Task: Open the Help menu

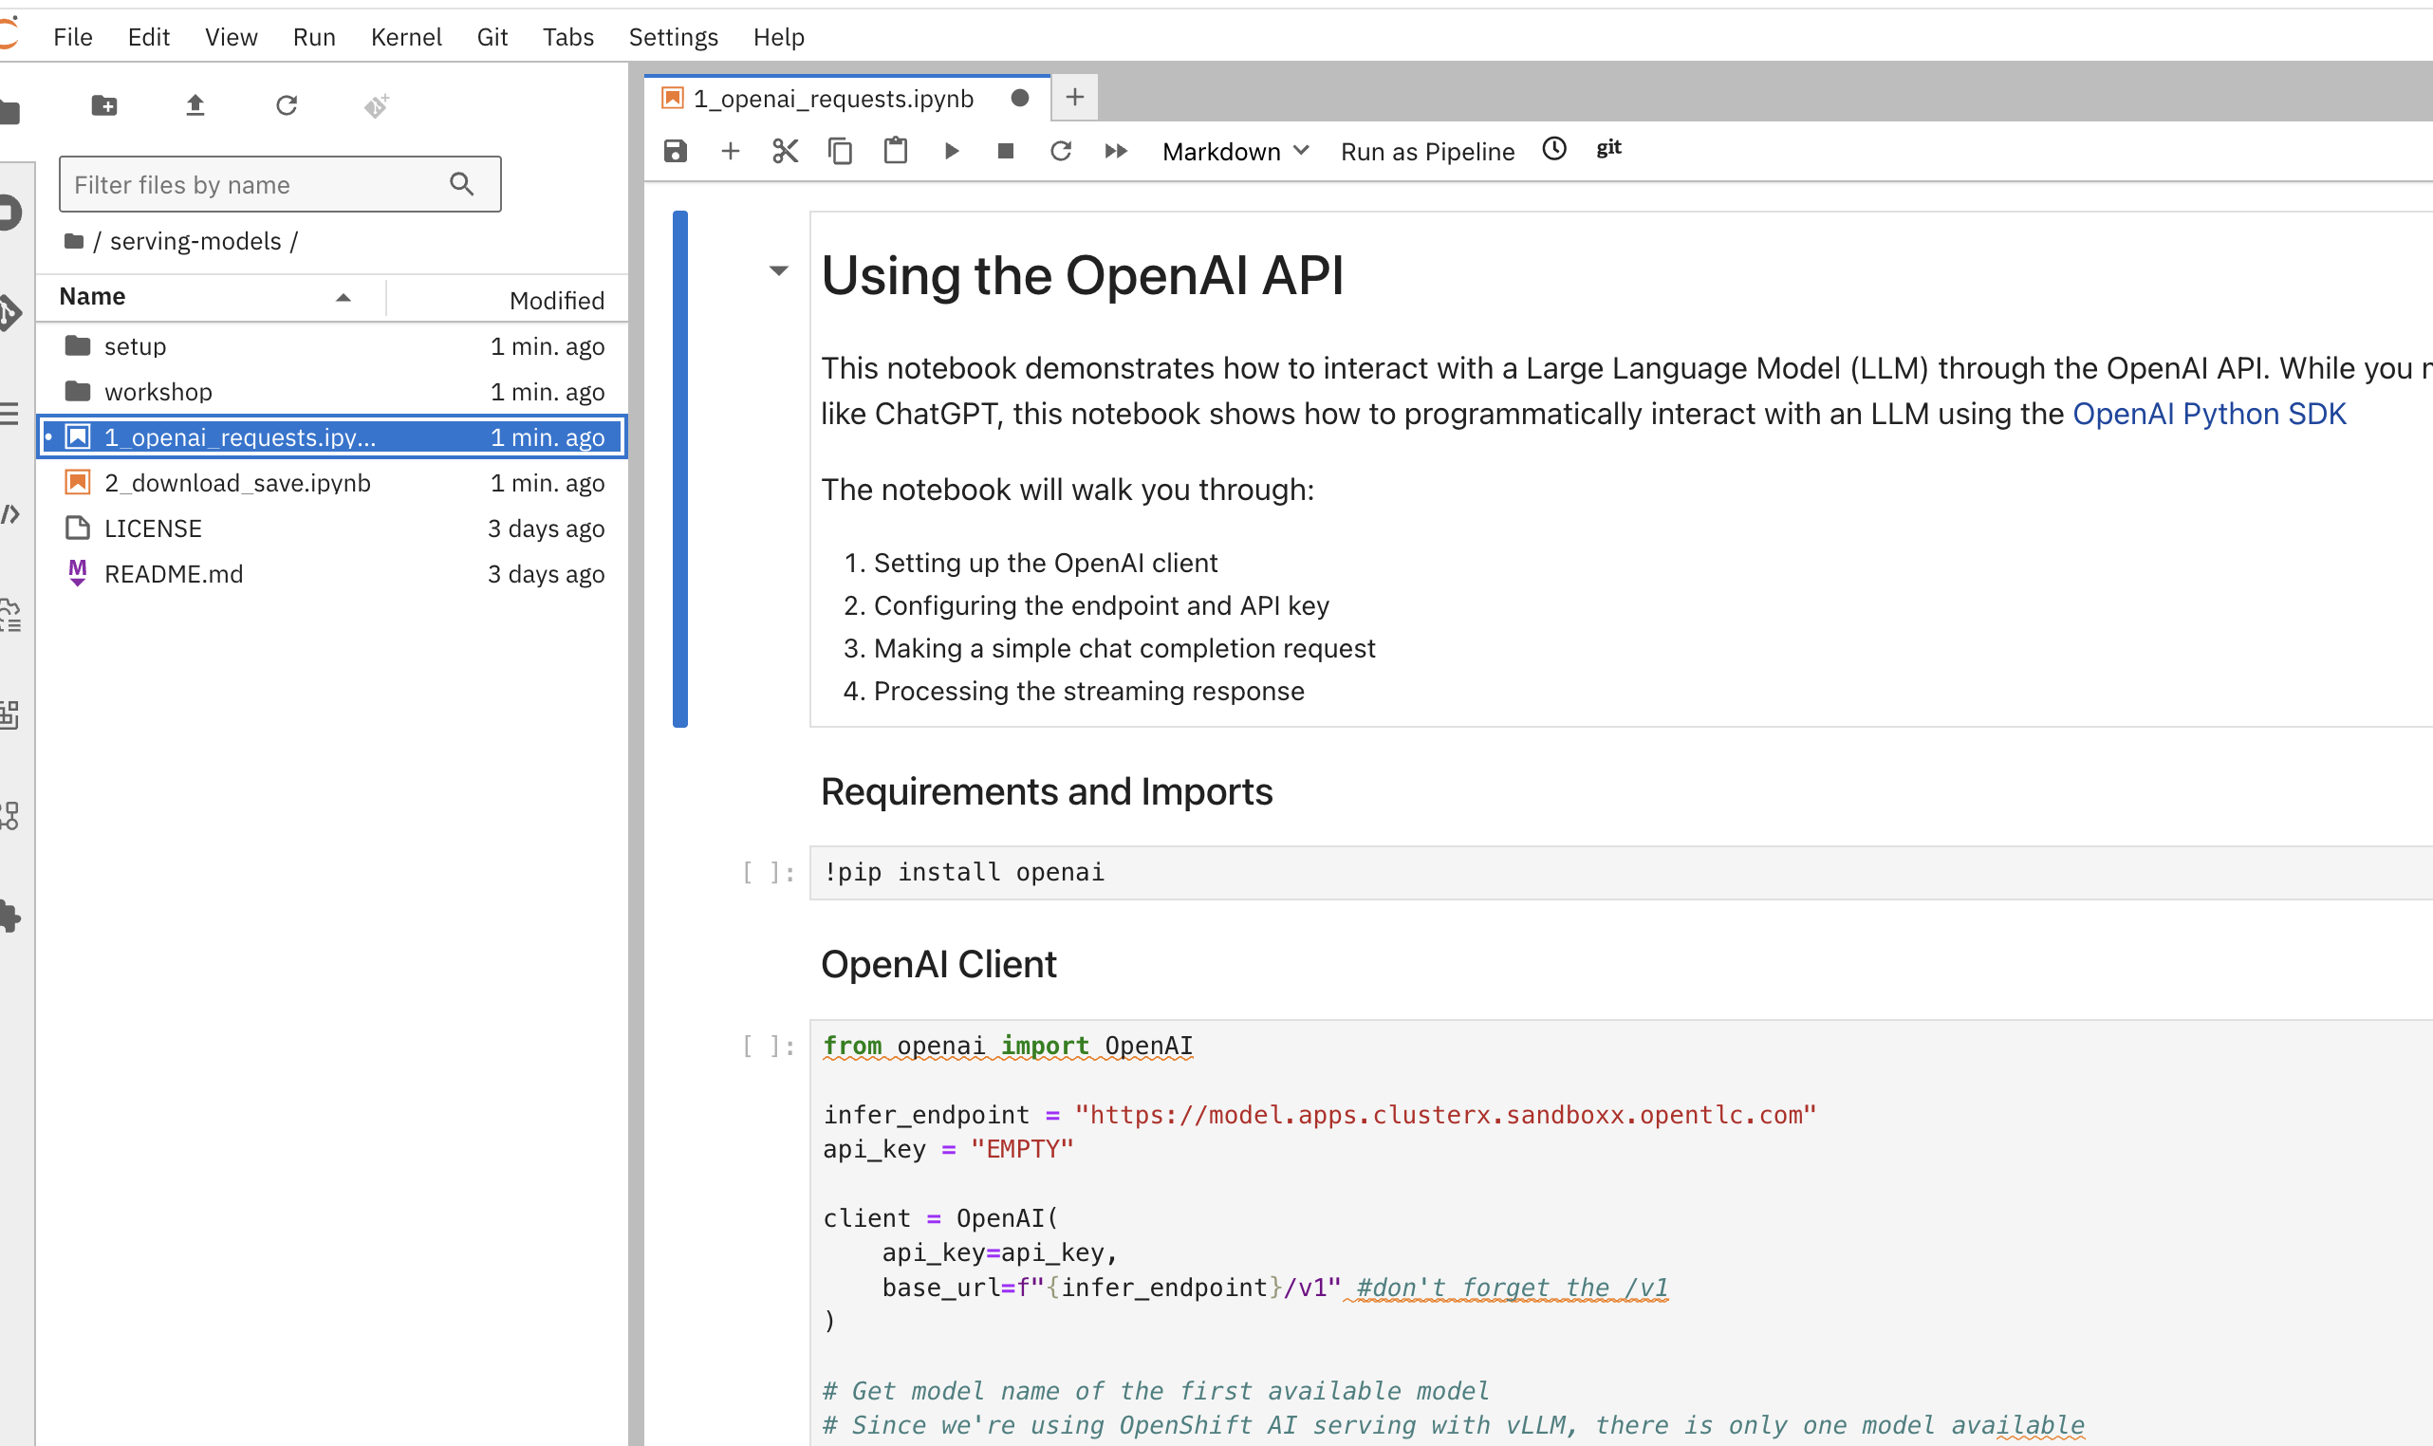Action: click(778, 37)
